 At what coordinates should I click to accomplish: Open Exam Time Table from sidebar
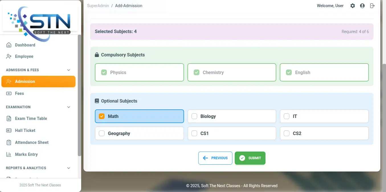[31, 119]
